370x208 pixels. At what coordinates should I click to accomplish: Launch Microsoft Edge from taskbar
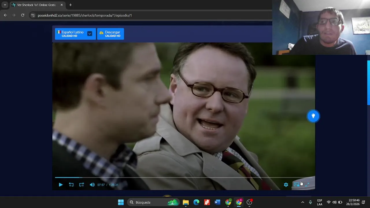[196, 202]
